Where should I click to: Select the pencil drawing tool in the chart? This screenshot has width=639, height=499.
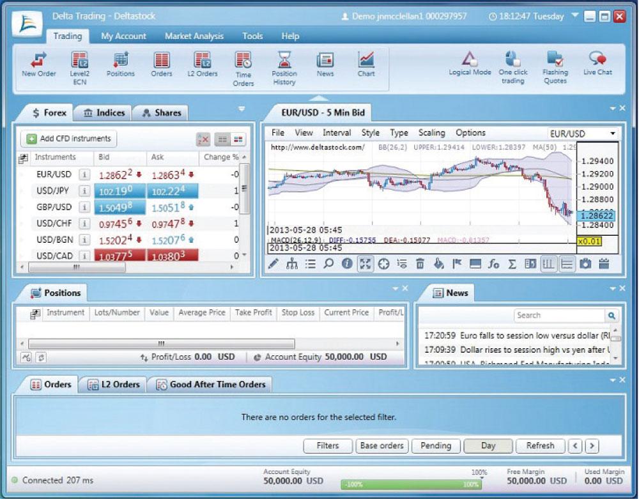pos(273,264)
